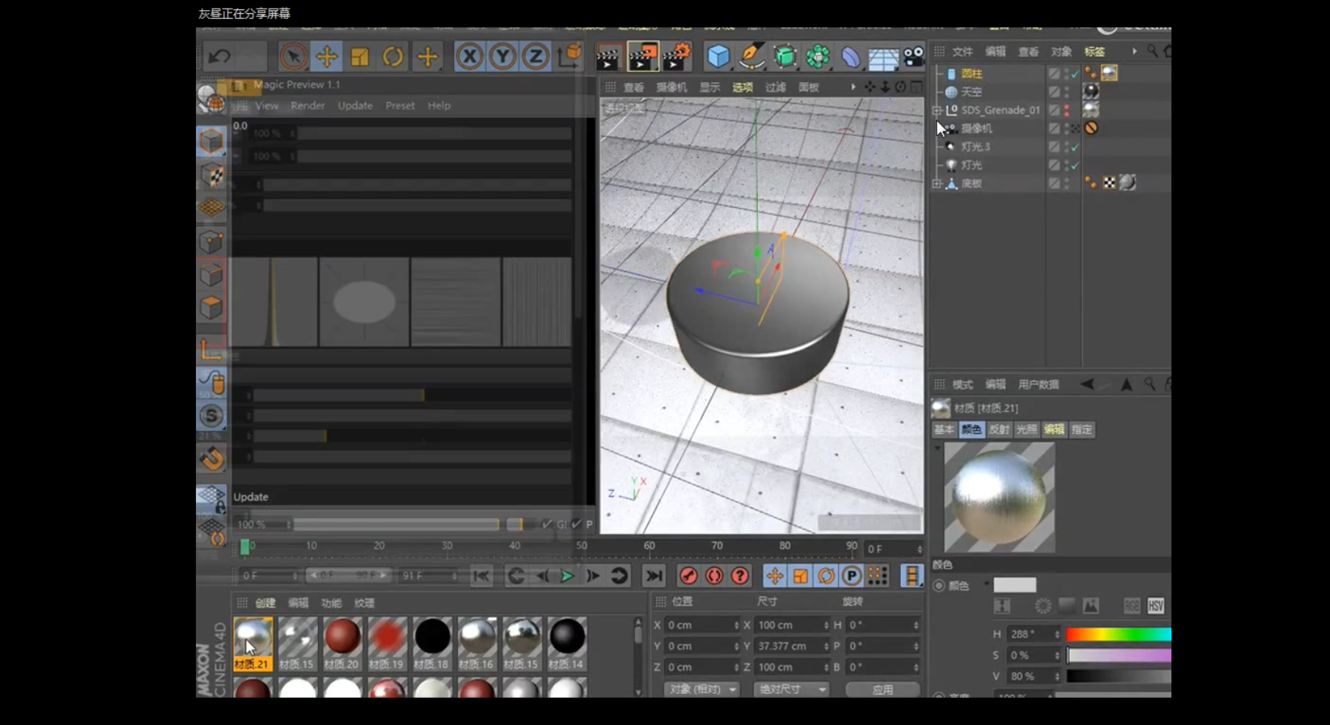Select the 颜色 radio button
Screen dimensions: 1330x725
tap(939, 586)
